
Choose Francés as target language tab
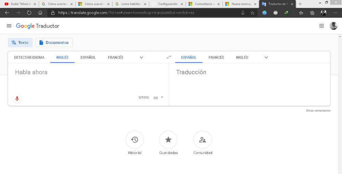coord(216,57)
